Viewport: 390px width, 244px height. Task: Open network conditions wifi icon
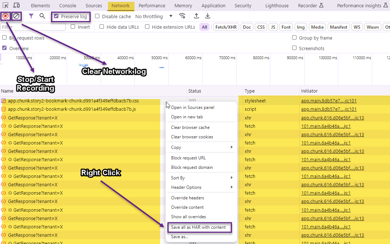[x=182, y=16]
